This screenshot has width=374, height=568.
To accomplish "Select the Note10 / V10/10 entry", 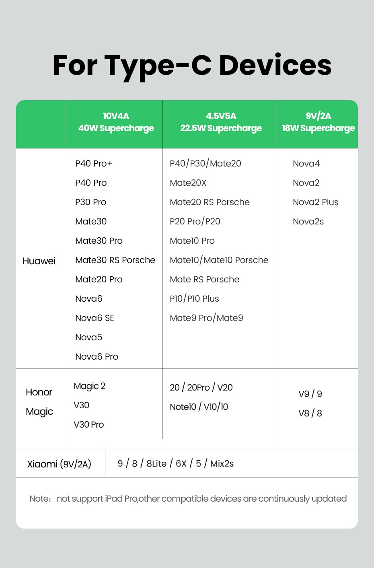I will 199,407.
